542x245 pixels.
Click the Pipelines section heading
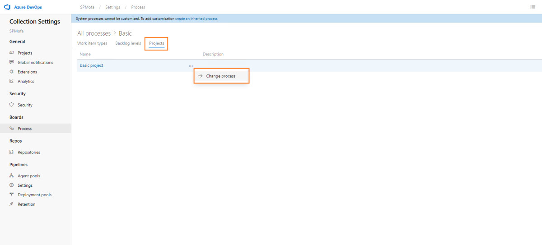click(19, 165)
